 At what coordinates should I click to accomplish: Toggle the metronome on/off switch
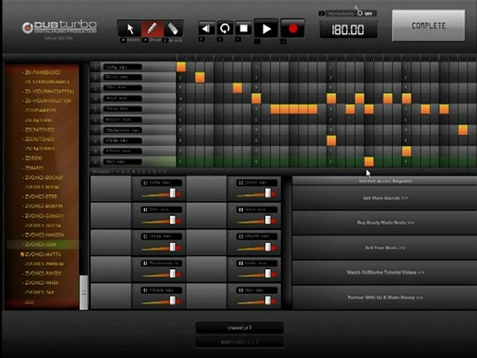click(360, 13)
